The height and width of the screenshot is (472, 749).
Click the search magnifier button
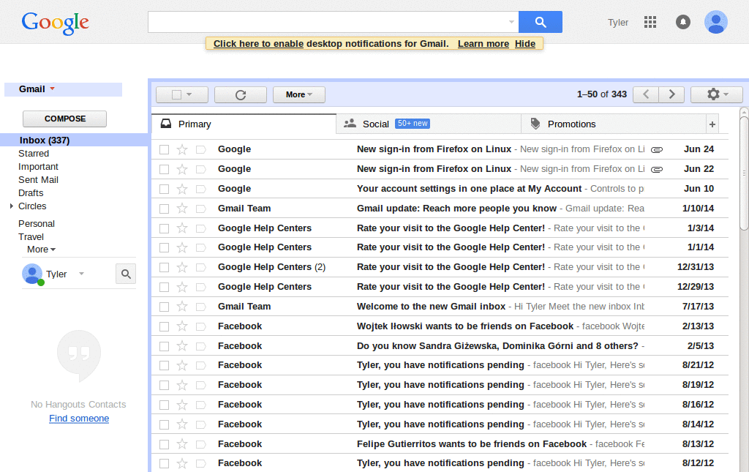click(x=541, y=22)
